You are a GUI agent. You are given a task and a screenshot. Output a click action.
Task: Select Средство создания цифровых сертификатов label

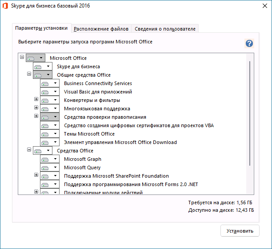[139, 125]
